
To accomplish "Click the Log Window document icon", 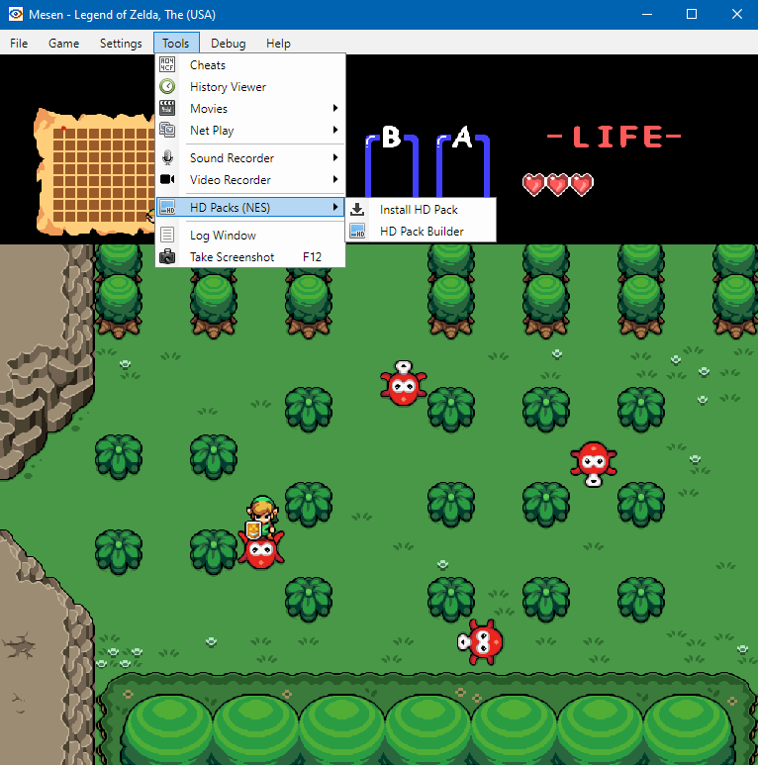I will pos(167,235).
